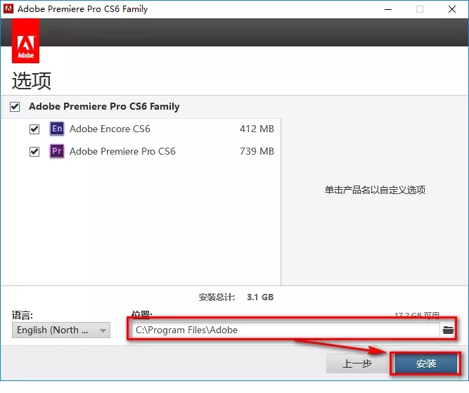The height and width of the screenshot is (393, 469).
Task: Click the Adobe Encore CS6 'En' icon
Action: tap(57, 129)
